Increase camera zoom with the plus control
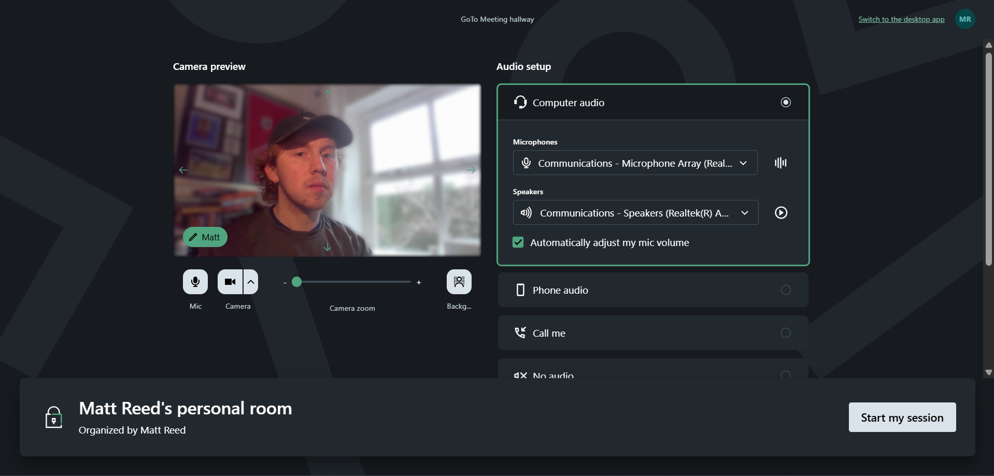 [x=419, y=282]
